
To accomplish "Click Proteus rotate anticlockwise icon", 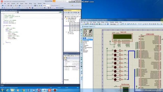I will (x=81, y=73).
